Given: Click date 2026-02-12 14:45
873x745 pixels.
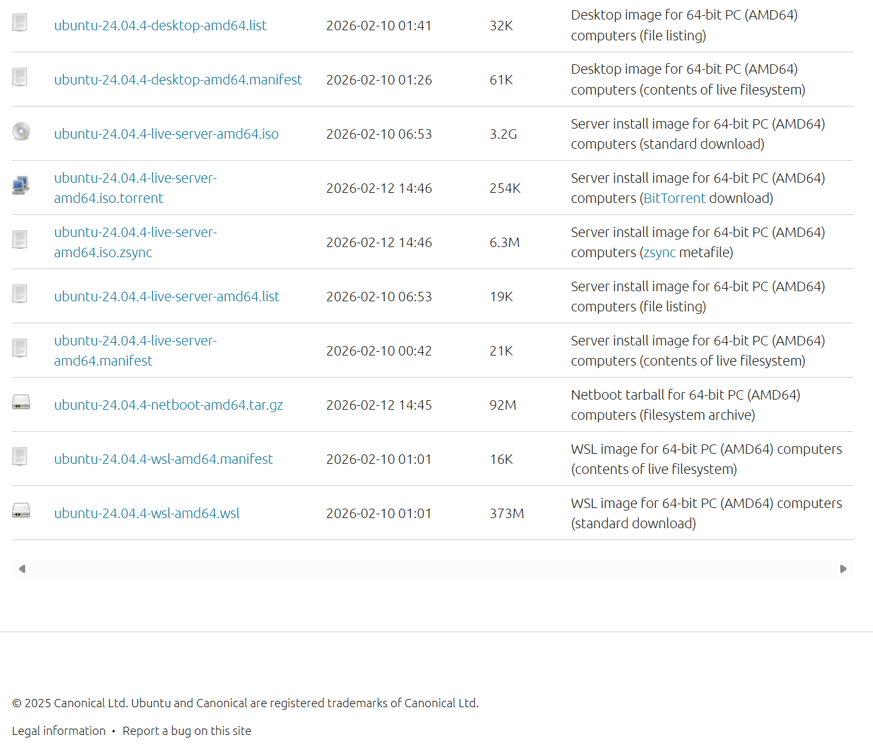Looking at the screenshot, I should click(x=379, y=405).
